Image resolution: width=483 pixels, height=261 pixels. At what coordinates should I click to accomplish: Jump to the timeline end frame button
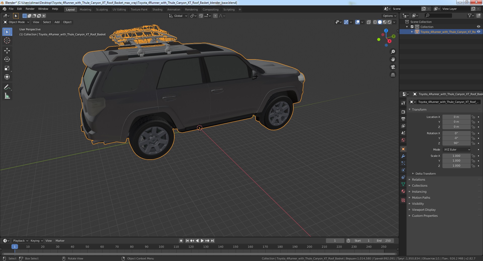[x=212, y=241]
